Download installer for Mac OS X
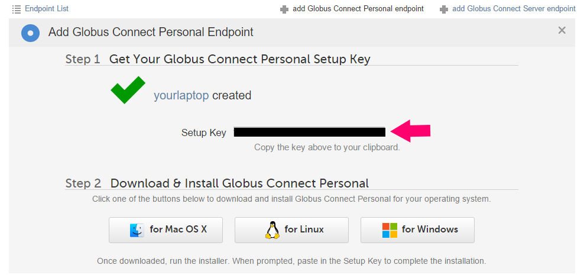 pyautogui.click(x=166, y=230)
